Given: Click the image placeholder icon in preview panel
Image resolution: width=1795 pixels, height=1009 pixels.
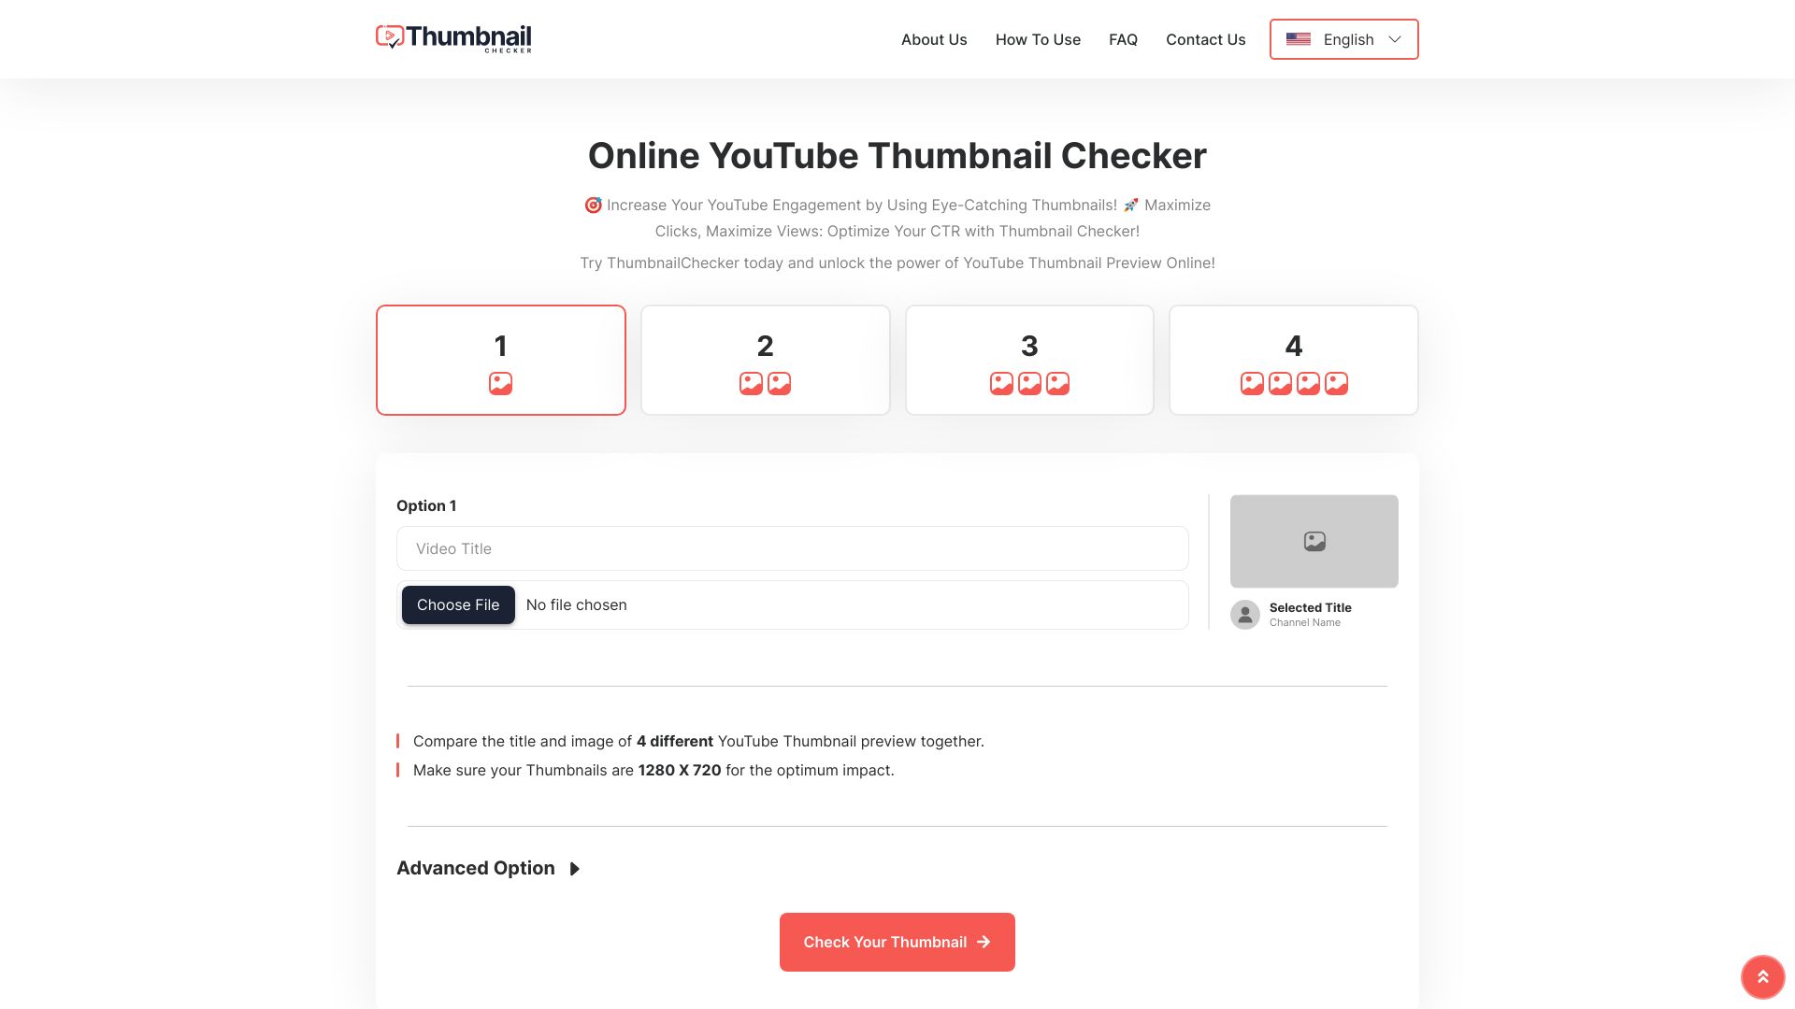Looking at the screenshot, I should [1313, 541].
